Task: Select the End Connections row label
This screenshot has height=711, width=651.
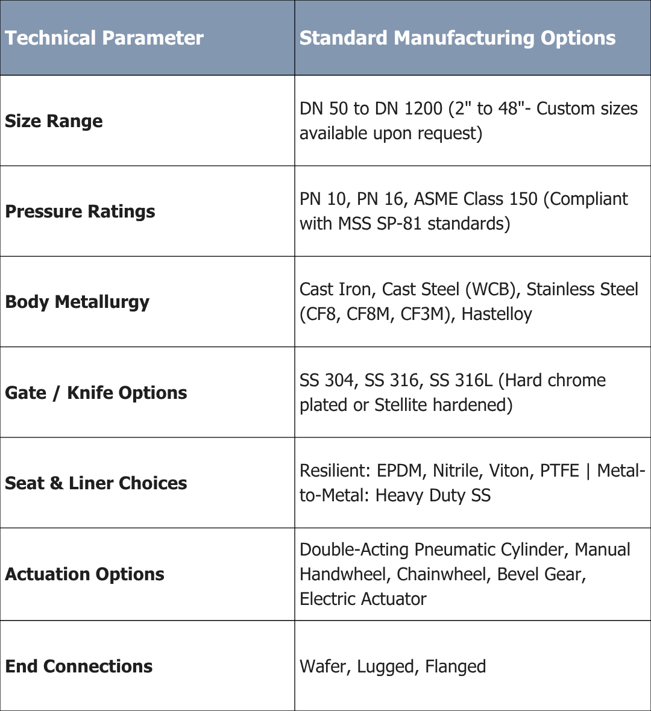Action: (78, 666)
